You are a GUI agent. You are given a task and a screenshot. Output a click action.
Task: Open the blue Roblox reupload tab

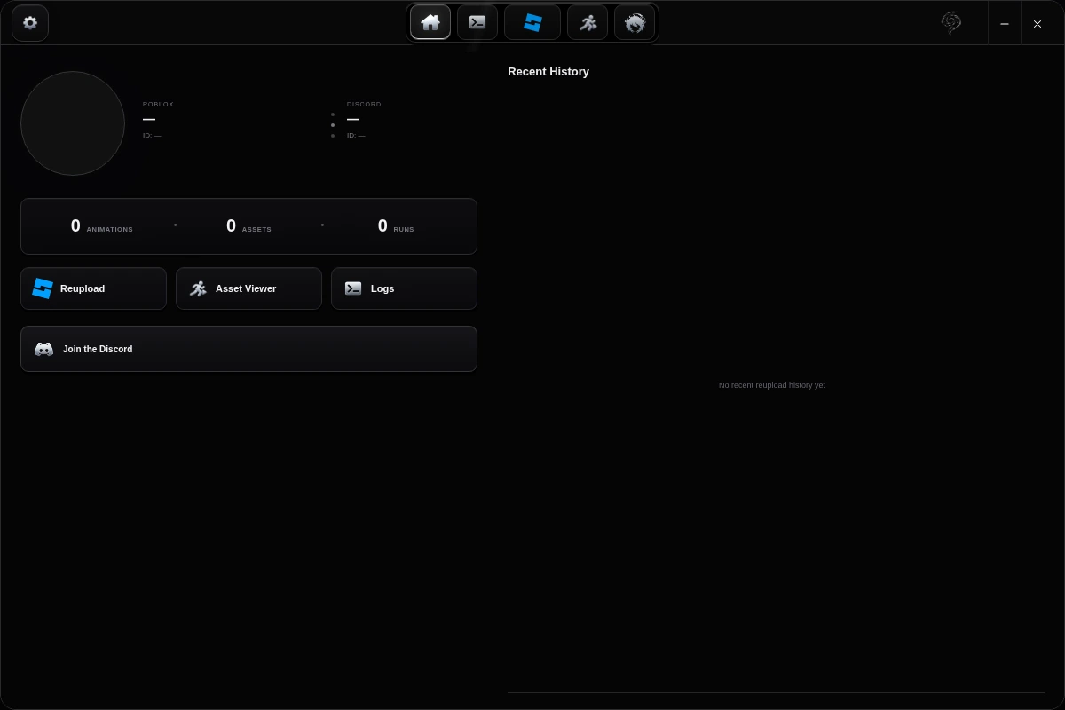pos(532,22)
